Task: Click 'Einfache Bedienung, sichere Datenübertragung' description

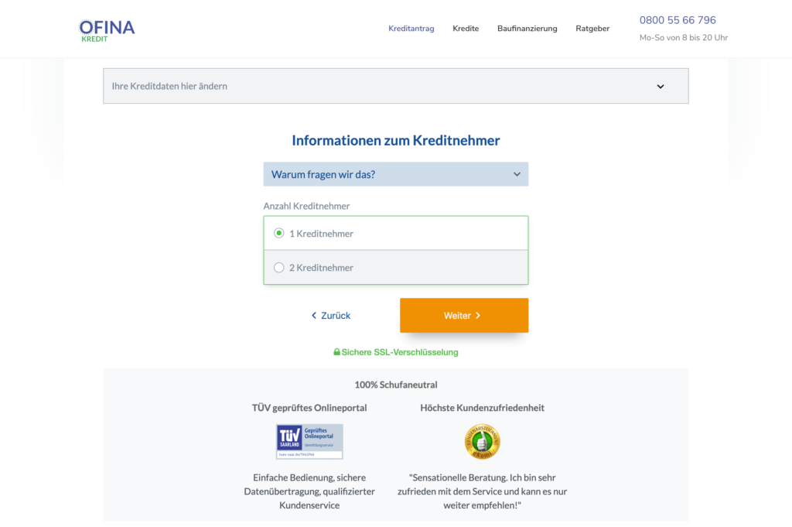Action: point(309,491)
